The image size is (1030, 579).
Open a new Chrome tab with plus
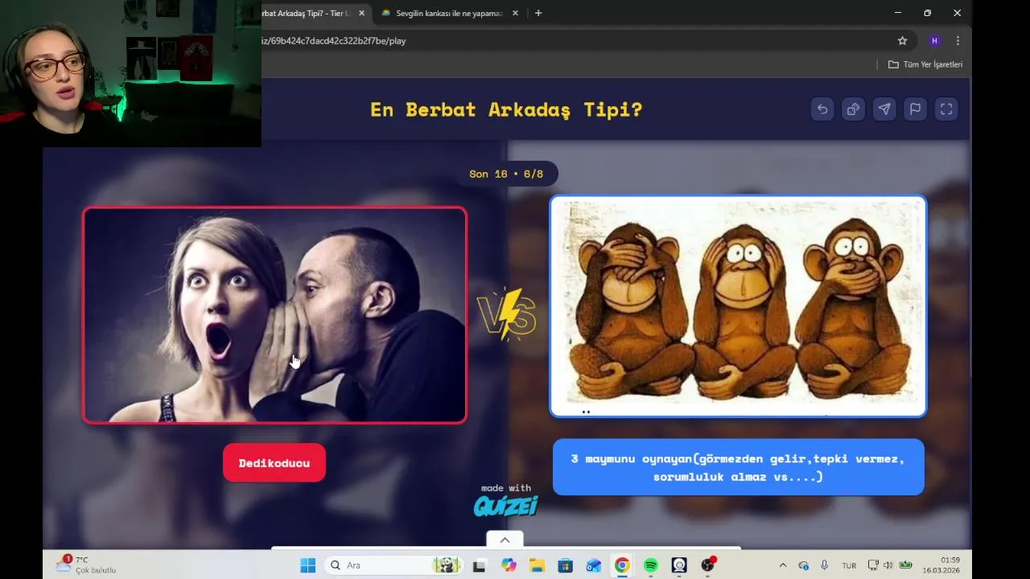pyautogui.click(x=538, y=13)
